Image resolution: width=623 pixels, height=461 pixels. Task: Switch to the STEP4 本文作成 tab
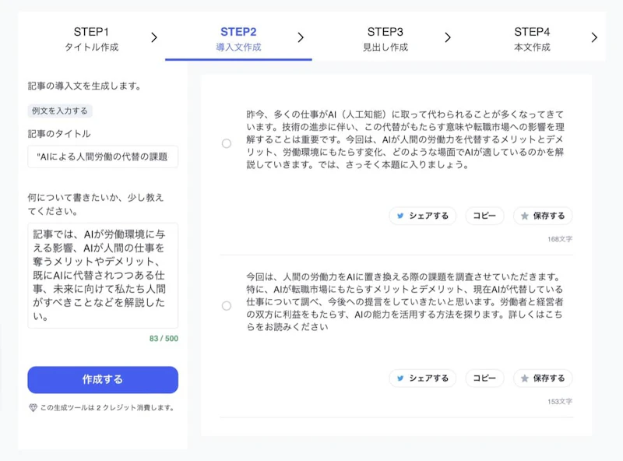coord(532,39)
